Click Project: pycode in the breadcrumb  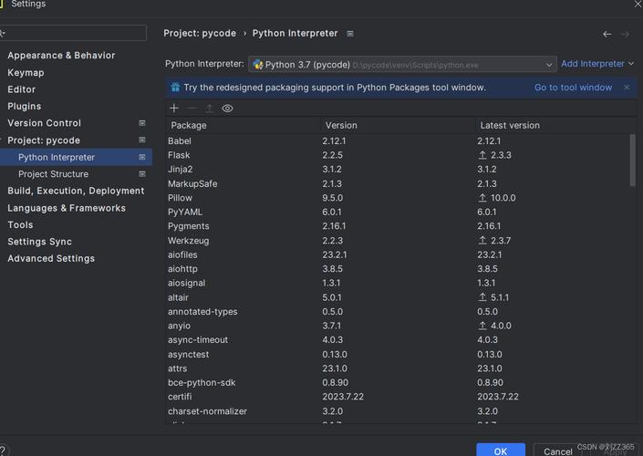click(200, 33)
